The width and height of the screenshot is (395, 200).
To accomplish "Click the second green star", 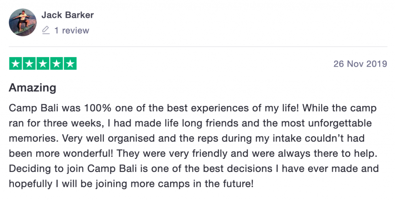I will click(x=29, y=64).
